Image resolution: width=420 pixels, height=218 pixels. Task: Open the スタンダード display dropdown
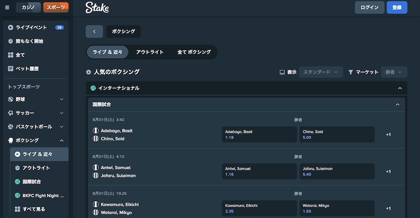(x=321, y=72)
